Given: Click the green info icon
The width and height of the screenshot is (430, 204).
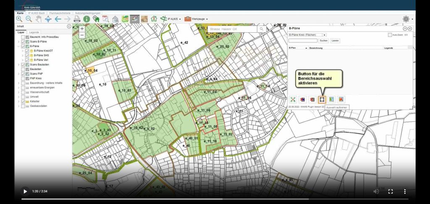Looking at the screenshot, I should tap(87, 19).
